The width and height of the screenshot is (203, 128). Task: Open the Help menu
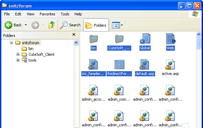tap(78, 14)
